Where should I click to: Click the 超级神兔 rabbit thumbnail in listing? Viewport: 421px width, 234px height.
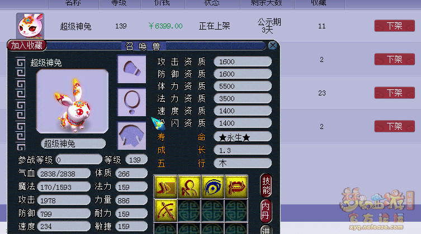click(30, 26)
